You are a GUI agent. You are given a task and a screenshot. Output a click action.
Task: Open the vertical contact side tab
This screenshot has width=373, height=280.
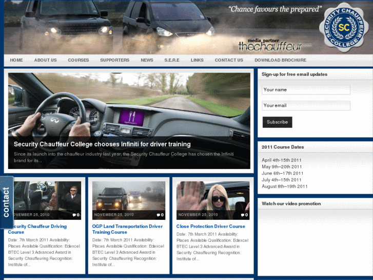click(7, 202)
